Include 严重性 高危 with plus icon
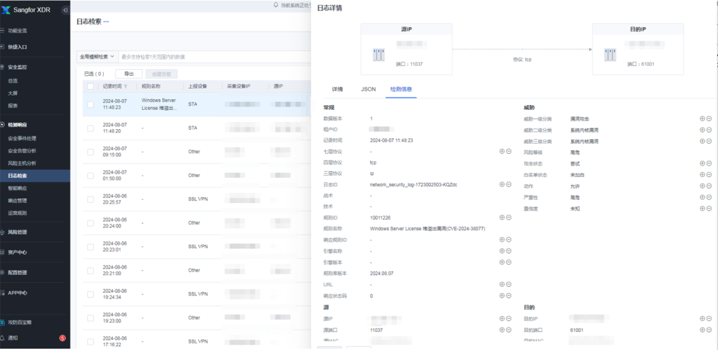The width and height of the screenshot is (718, 350). pos(703,197)
